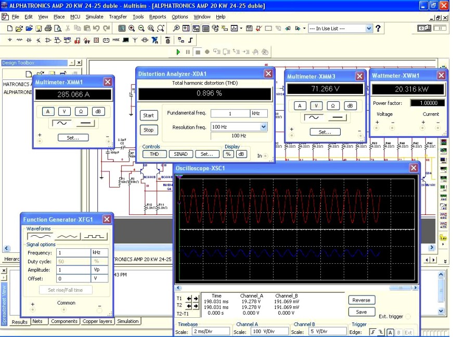The image size is (453, 337).
Task: Click Stop in Distortion Analyzer
Action: click(149, 130)
